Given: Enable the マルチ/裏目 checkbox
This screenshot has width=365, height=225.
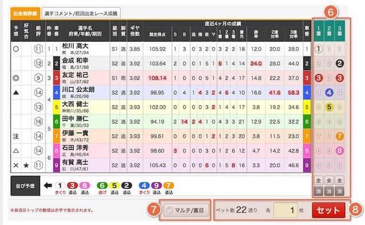Looking at the screenshot, I should 186,210.
